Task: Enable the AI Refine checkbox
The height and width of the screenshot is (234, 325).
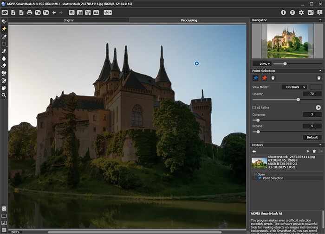Action: [x=253, y=108]
